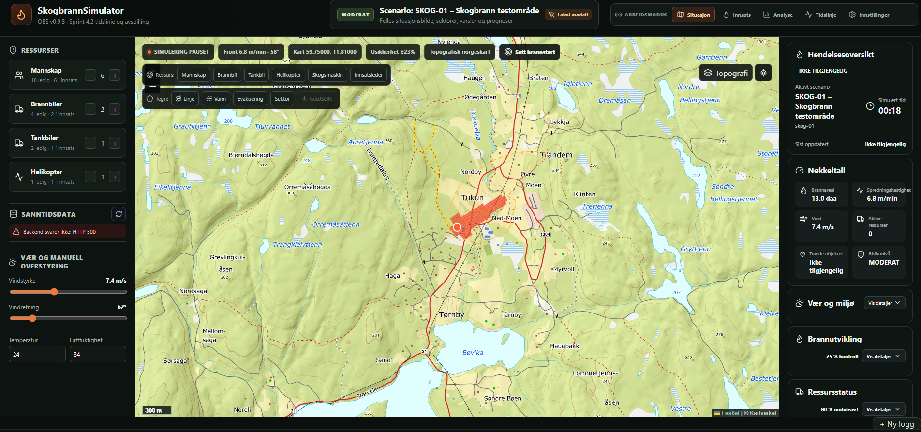This screenshot has width=921, height=432.
Task: Activate Sett brannstart button
Action: tap(530, 52)
